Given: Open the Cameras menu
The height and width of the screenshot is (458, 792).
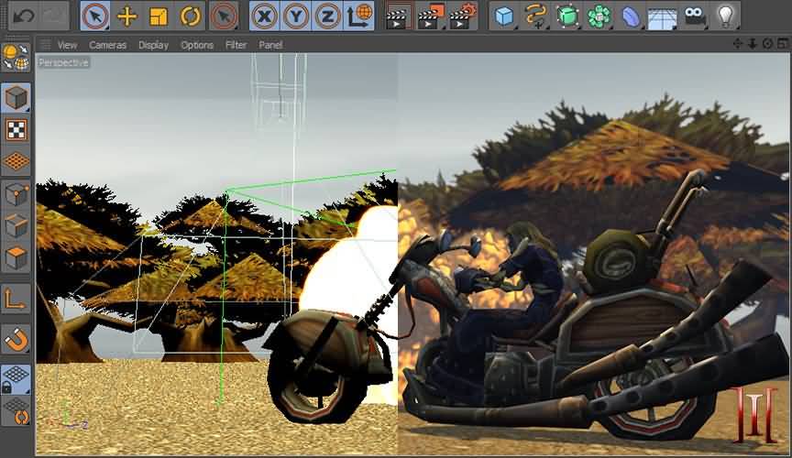Looking at the screenshot, I should point(107,45).
